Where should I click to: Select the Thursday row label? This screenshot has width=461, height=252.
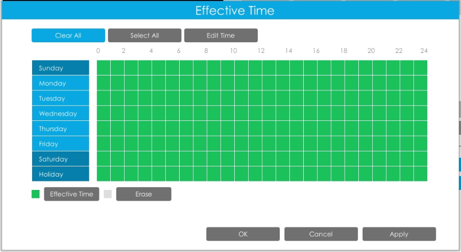(60, 128)
